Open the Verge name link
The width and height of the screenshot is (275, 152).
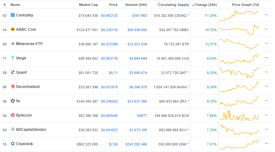(21, 58)
